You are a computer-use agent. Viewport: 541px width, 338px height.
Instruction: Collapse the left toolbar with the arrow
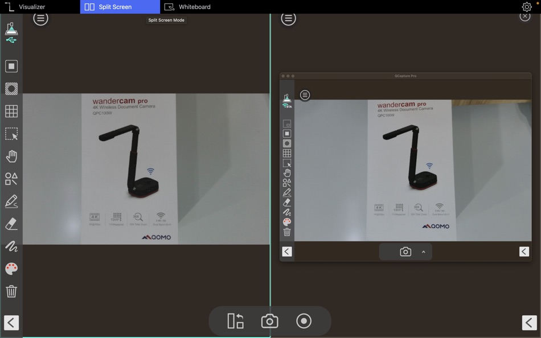(x=11, y=323)
